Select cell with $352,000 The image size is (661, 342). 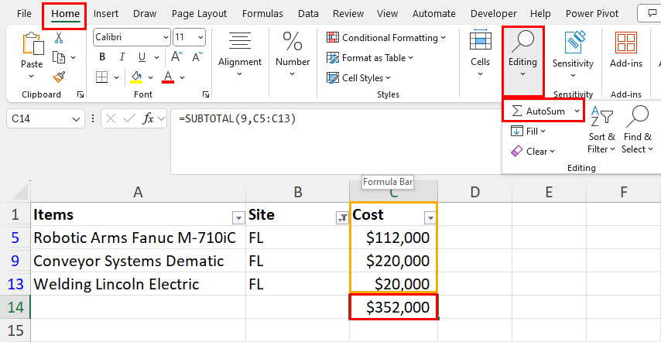[x=394, y=307]
